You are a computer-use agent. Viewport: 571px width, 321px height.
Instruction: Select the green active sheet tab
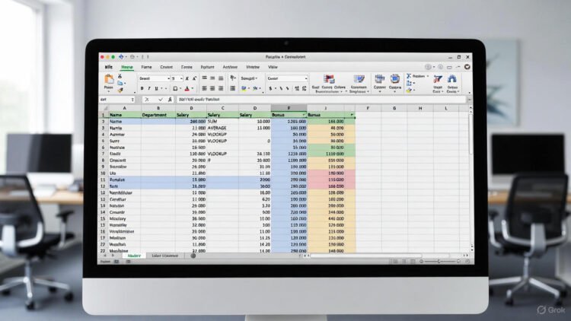(134, 256)
